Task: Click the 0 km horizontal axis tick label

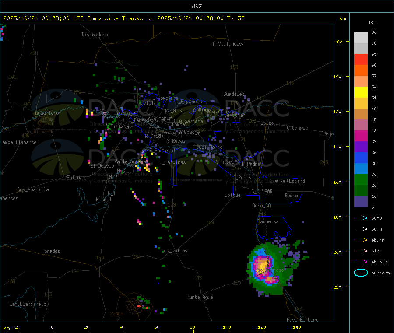Action: 52,327
